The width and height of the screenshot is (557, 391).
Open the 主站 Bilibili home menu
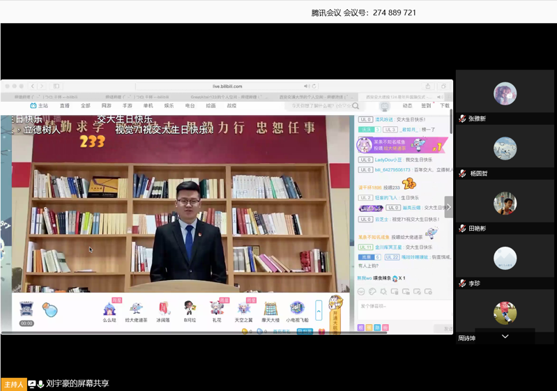click(x=39, y=106)
